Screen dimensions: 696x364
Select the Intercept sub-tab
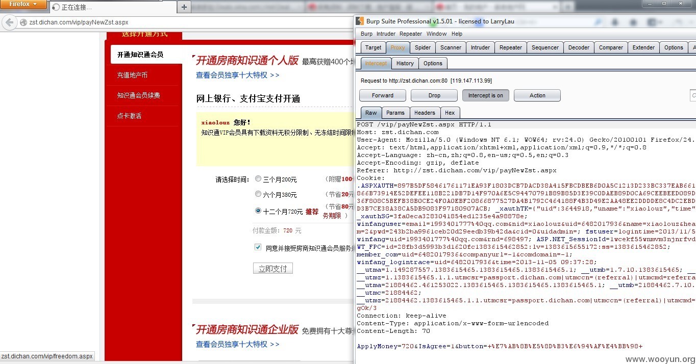376,63
